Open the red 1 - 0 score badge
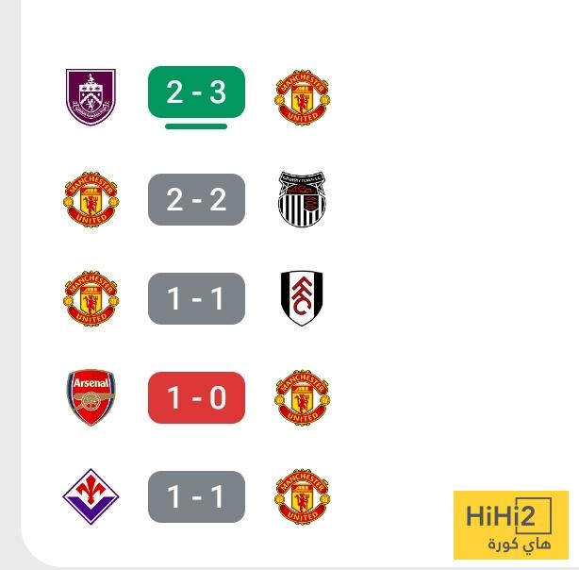This screenshot has height=570, width=579. [196, 397]
